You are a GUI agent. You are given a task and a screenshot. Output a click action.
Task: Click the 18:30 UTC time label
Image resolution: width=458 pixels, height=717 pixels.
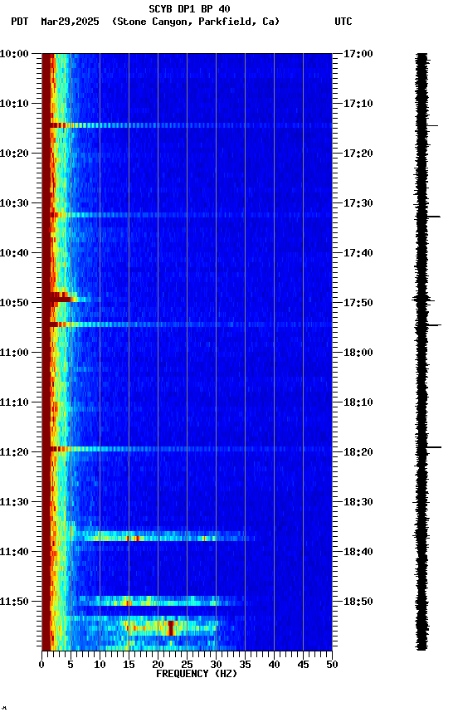(358, 502)
